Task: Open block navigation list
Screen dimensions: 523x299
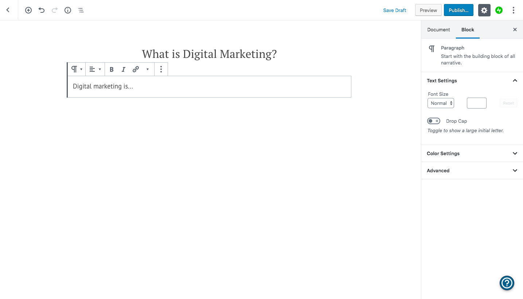Action: [81, 10]
